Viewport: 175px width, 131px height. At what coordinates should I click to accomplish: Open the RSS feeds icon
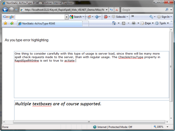[123, 23]
